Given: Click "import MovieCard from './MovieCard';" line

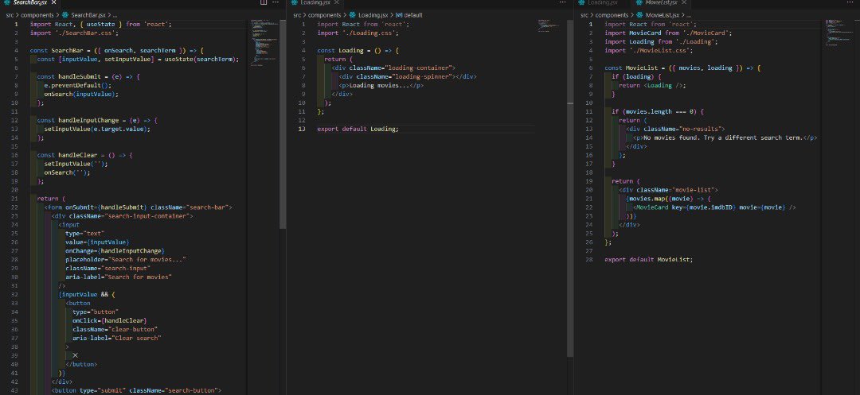Looking at the screenshot, I should (x=669, y=33).
